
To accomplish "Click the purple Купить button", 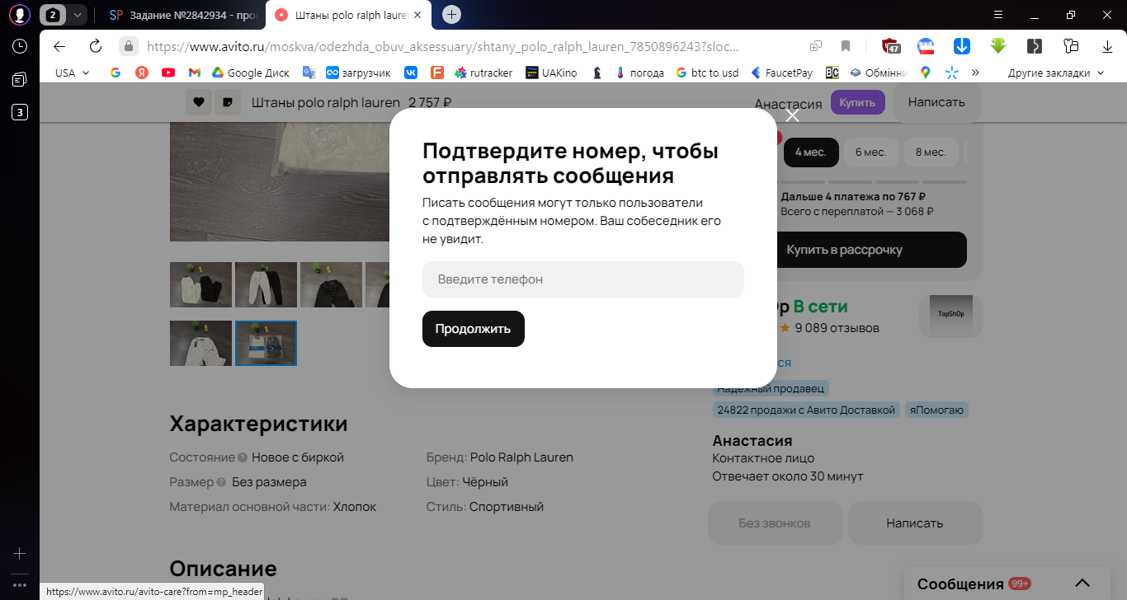I will click(858, 102).
